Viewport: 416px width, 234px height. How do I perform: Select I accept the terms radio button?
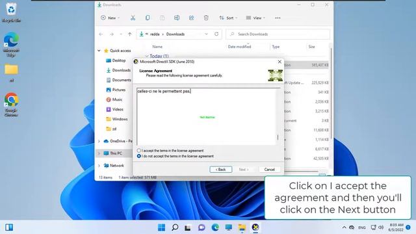[x=138, y=150]
